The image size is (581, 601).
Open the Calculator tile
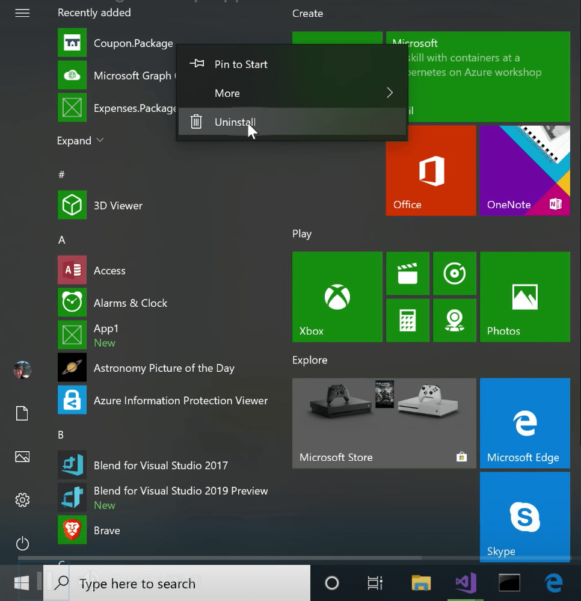point(407,320)
